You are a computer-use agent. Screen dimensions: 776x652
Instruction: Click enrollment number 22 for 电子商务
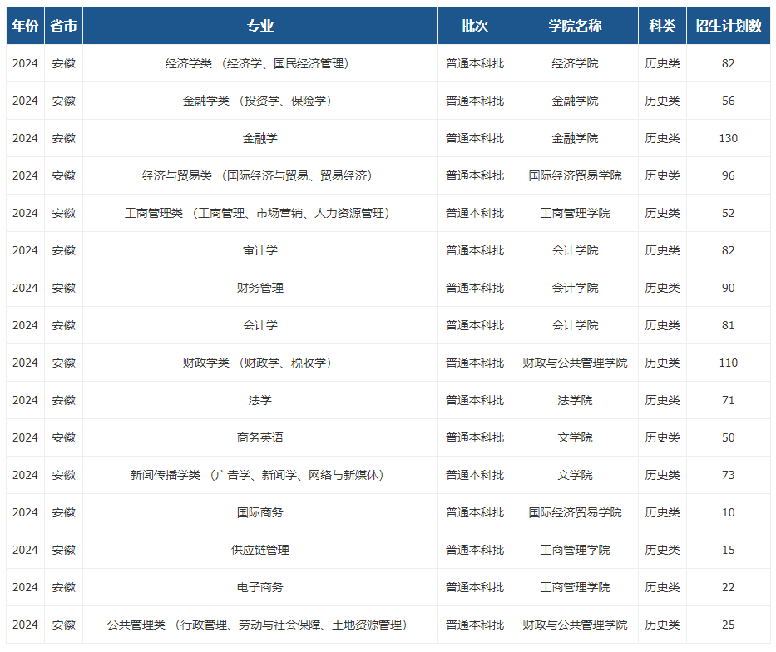pyautogui.click(x=728, y=588)
